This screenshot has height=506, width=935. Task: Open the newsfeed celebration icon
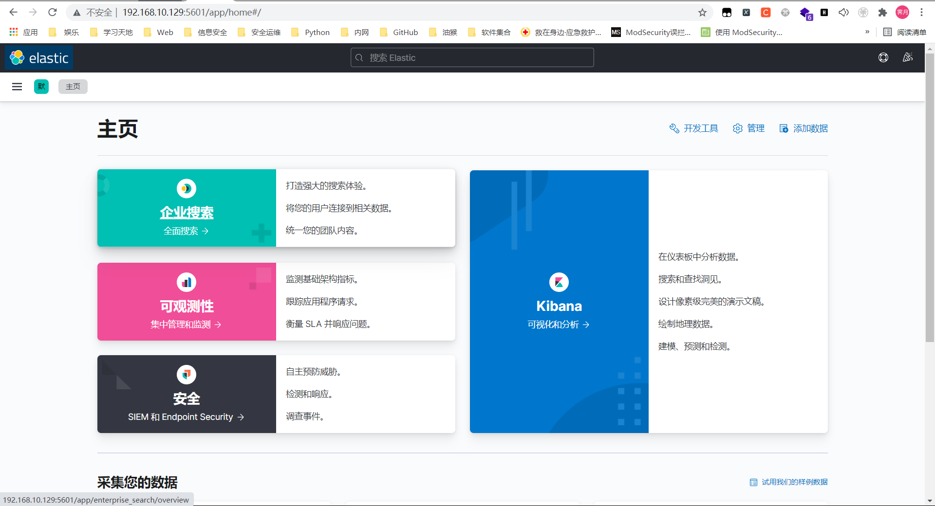907,58
